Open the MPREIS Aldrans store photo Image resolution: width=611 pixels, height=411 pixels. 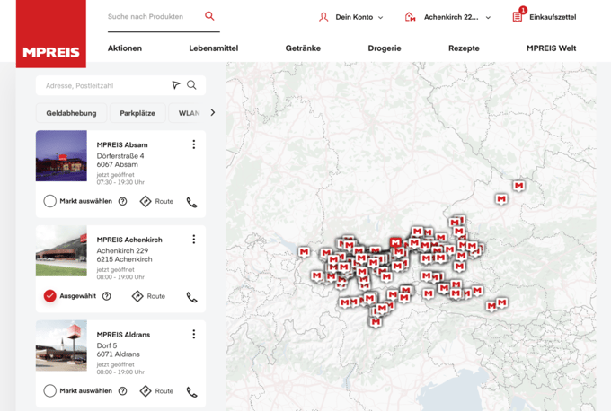pos(61,345)
